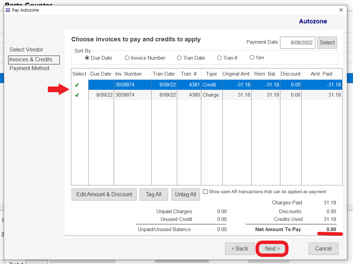Cancel the payment wizard
Image resolution: width=353 pixels, height=264 pixels.
tap(323, 248)
